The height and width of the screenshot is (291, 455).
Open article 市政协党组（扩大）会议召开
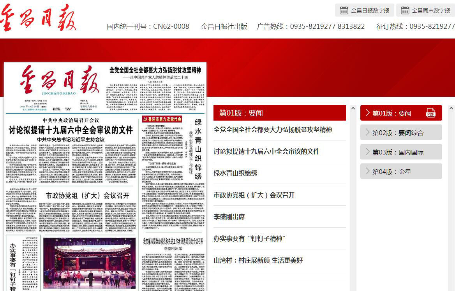[x=254, y=195]
